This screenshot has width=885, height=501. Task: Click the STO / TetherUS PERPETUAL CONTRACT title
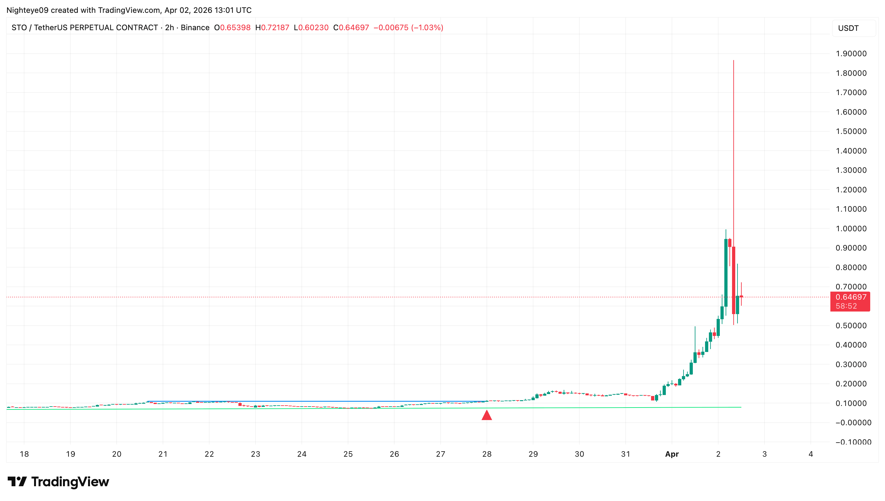point(85,28)
